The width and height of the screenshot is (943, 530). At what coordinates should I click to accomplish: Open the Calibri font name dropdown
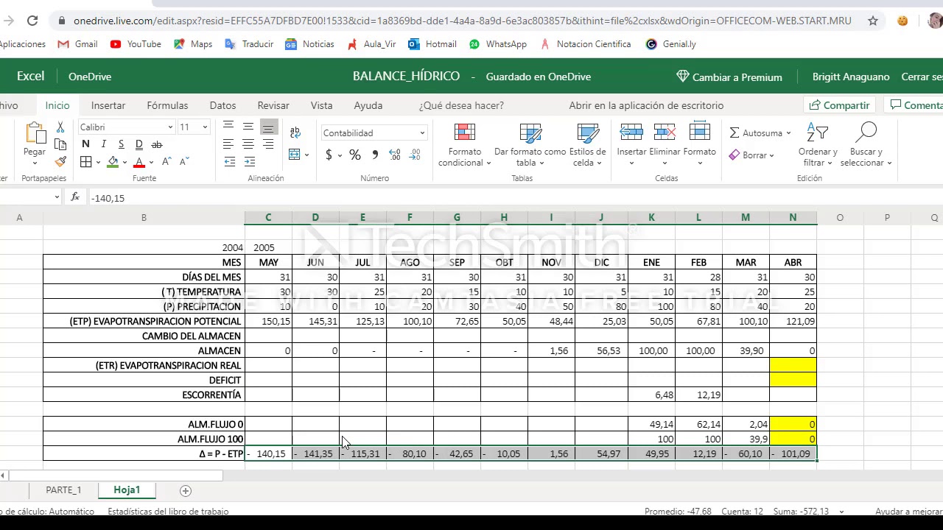point(170,127)
